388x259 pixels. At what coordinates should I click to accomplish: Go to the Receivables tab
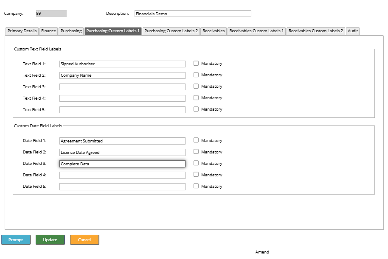point(214,31)
